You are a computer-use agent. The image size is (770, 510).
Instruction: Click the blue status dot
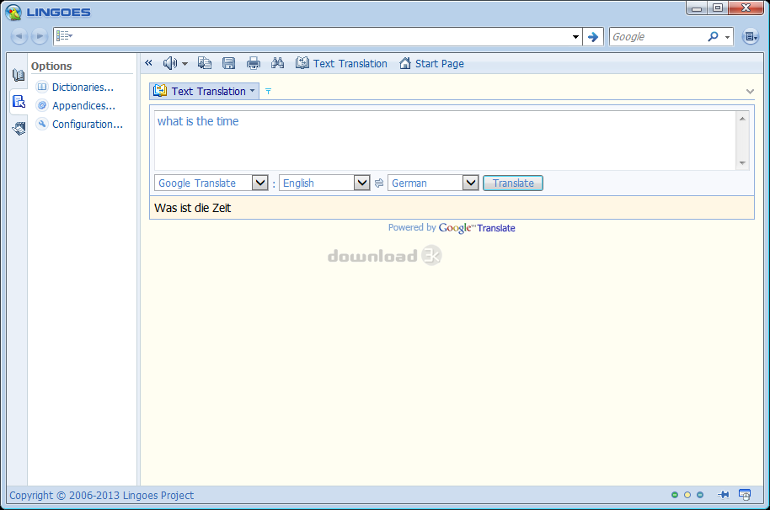pos(700,495)
